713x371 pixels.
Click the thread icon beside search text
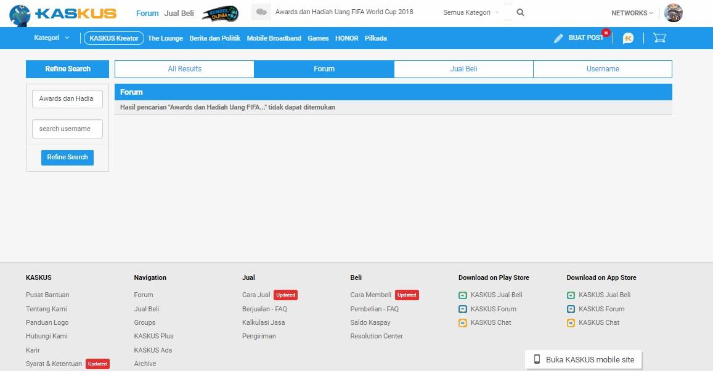[261, 12]
